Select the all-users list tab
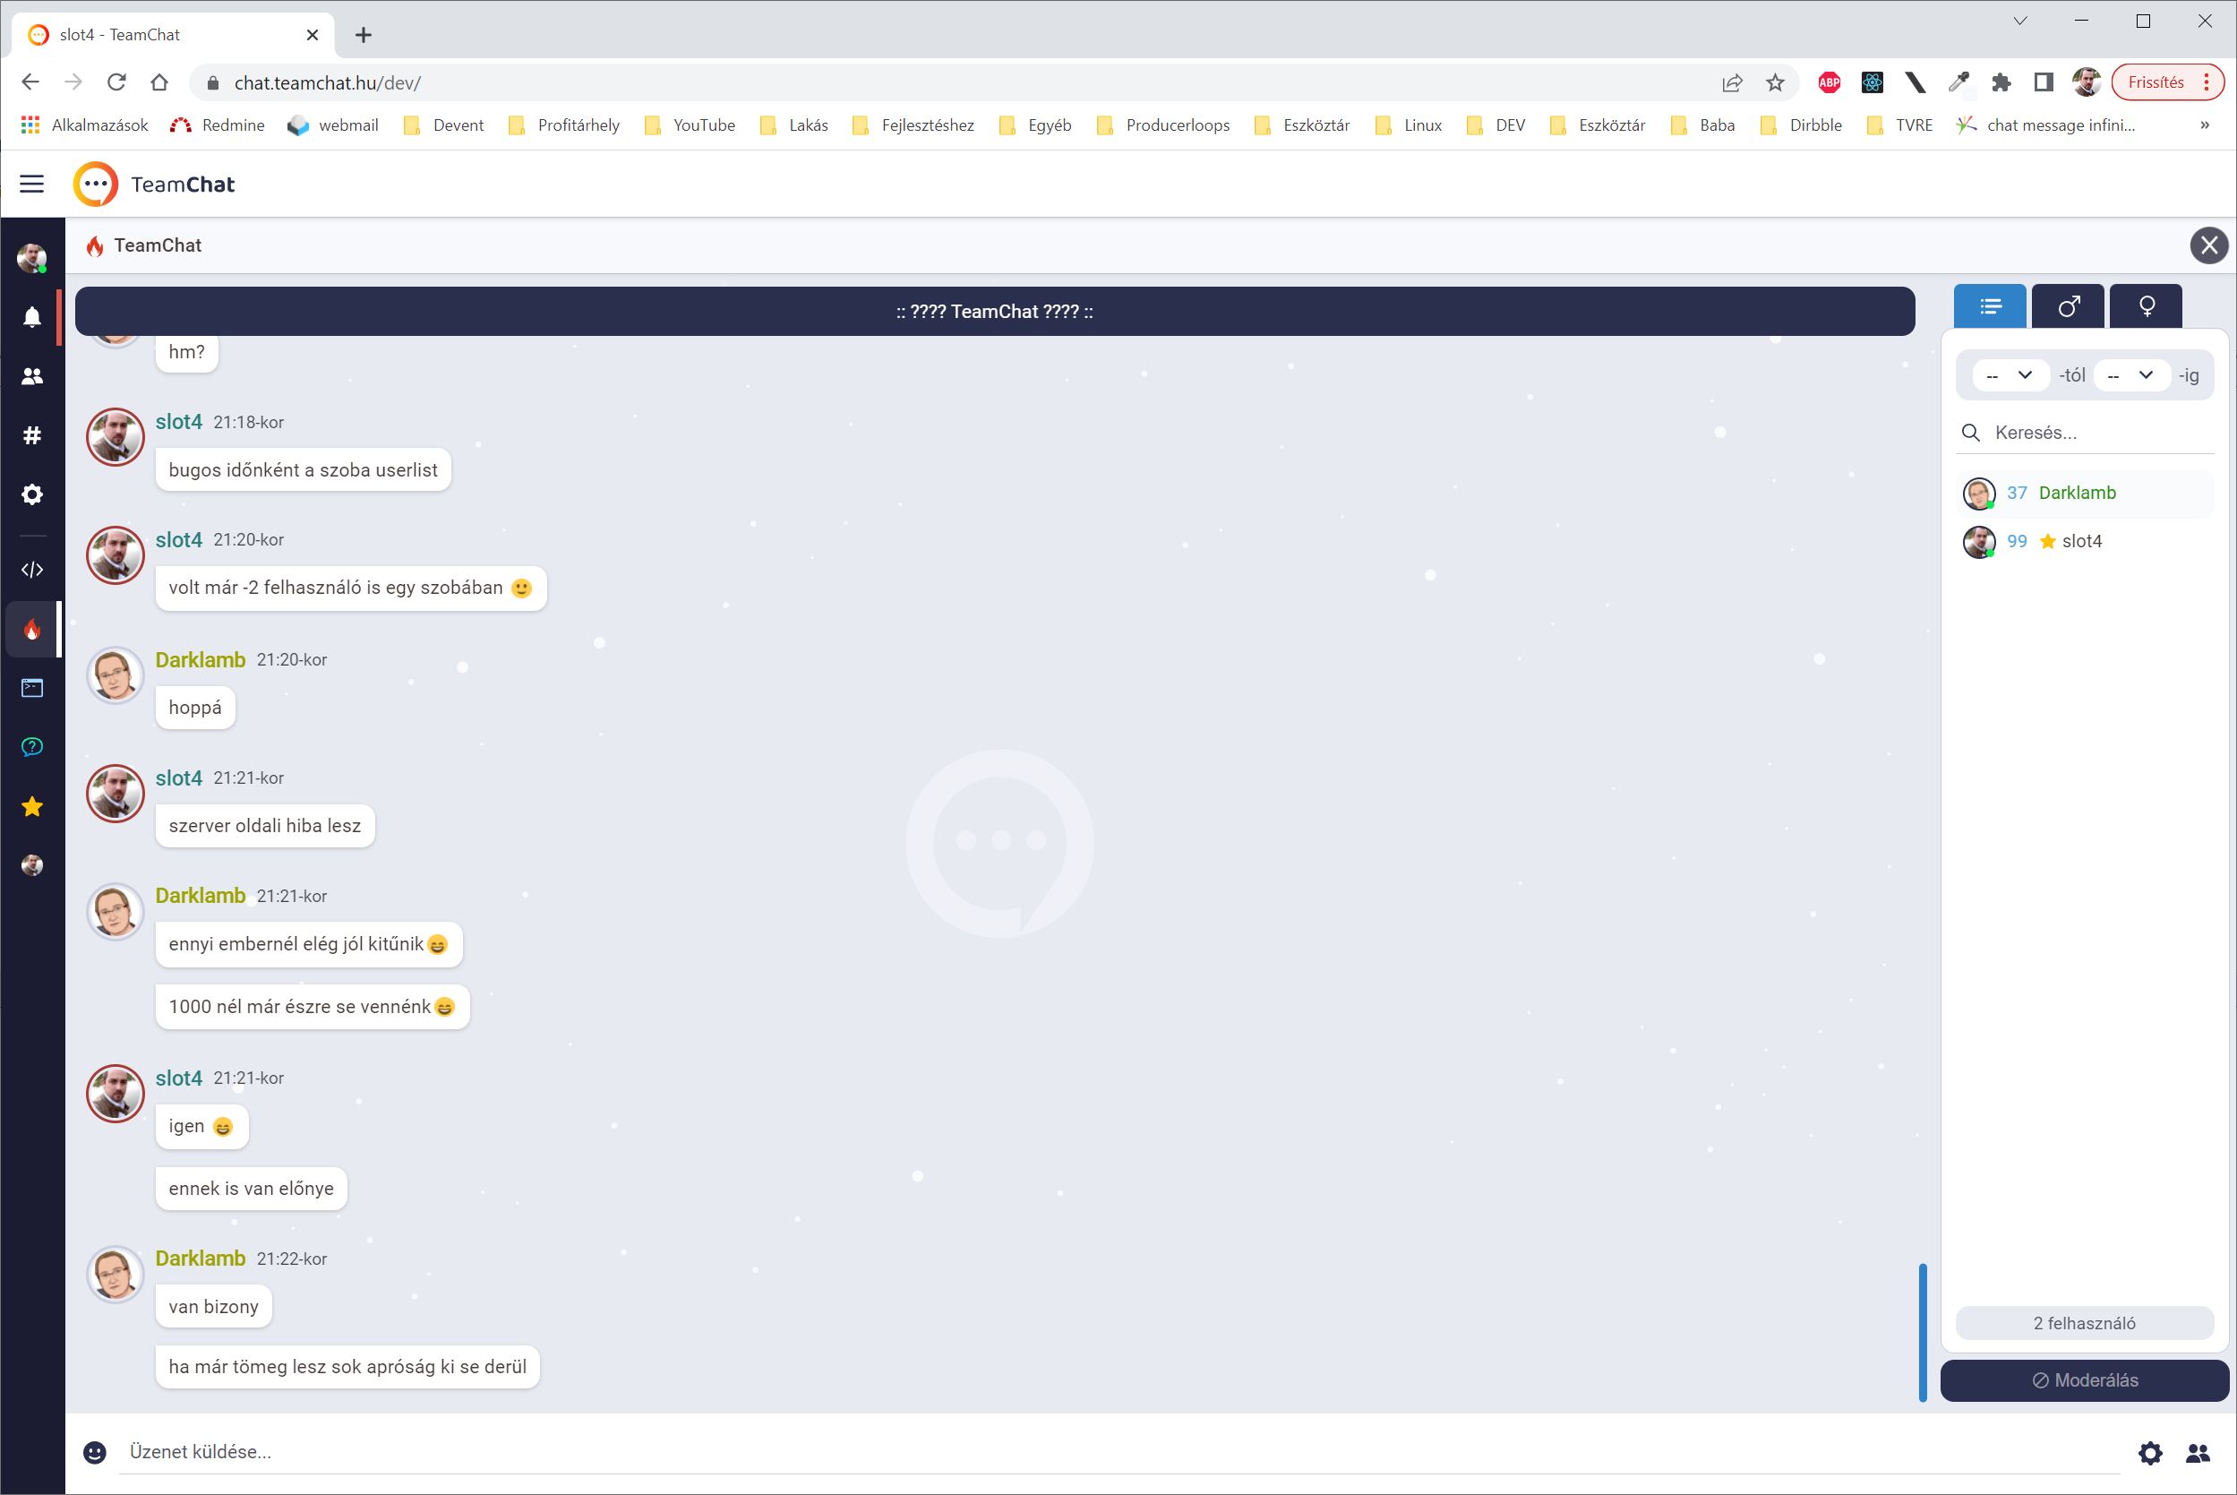 [1989, 306]
